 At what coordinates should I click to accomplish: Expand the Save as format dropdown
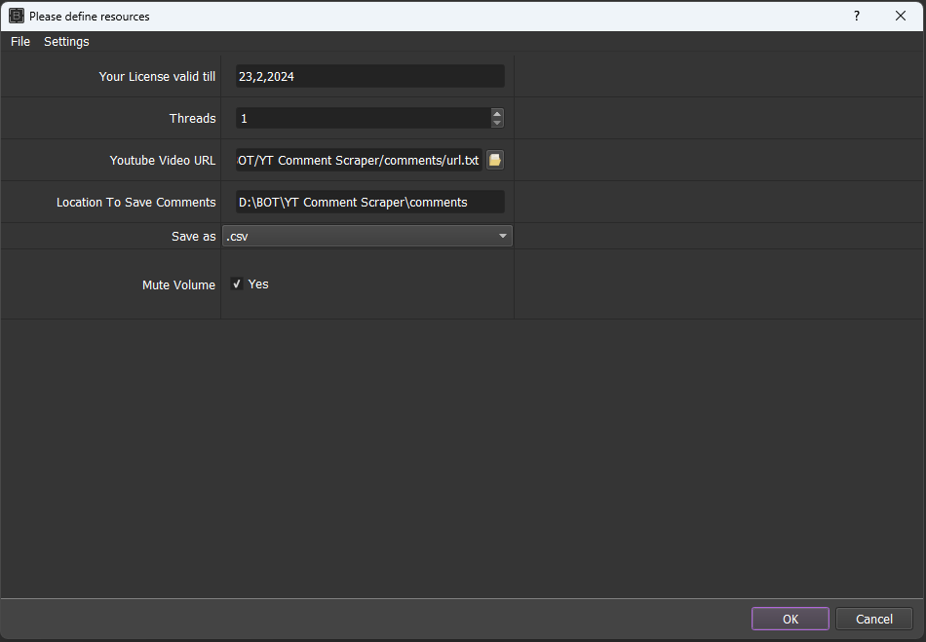pyautogui.click(x=367, y=236)
